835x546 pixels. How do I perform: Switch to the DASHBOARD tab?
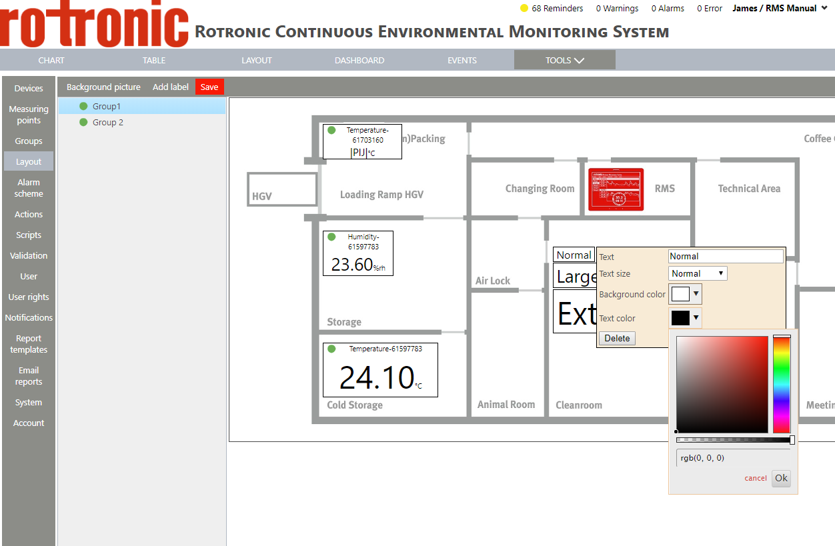coord(359,60)
